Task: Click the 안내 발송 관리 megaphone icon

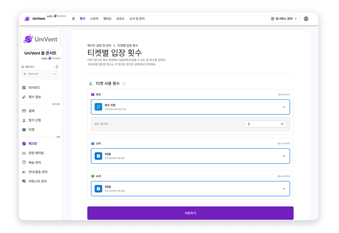Action: tap(24, 172)
